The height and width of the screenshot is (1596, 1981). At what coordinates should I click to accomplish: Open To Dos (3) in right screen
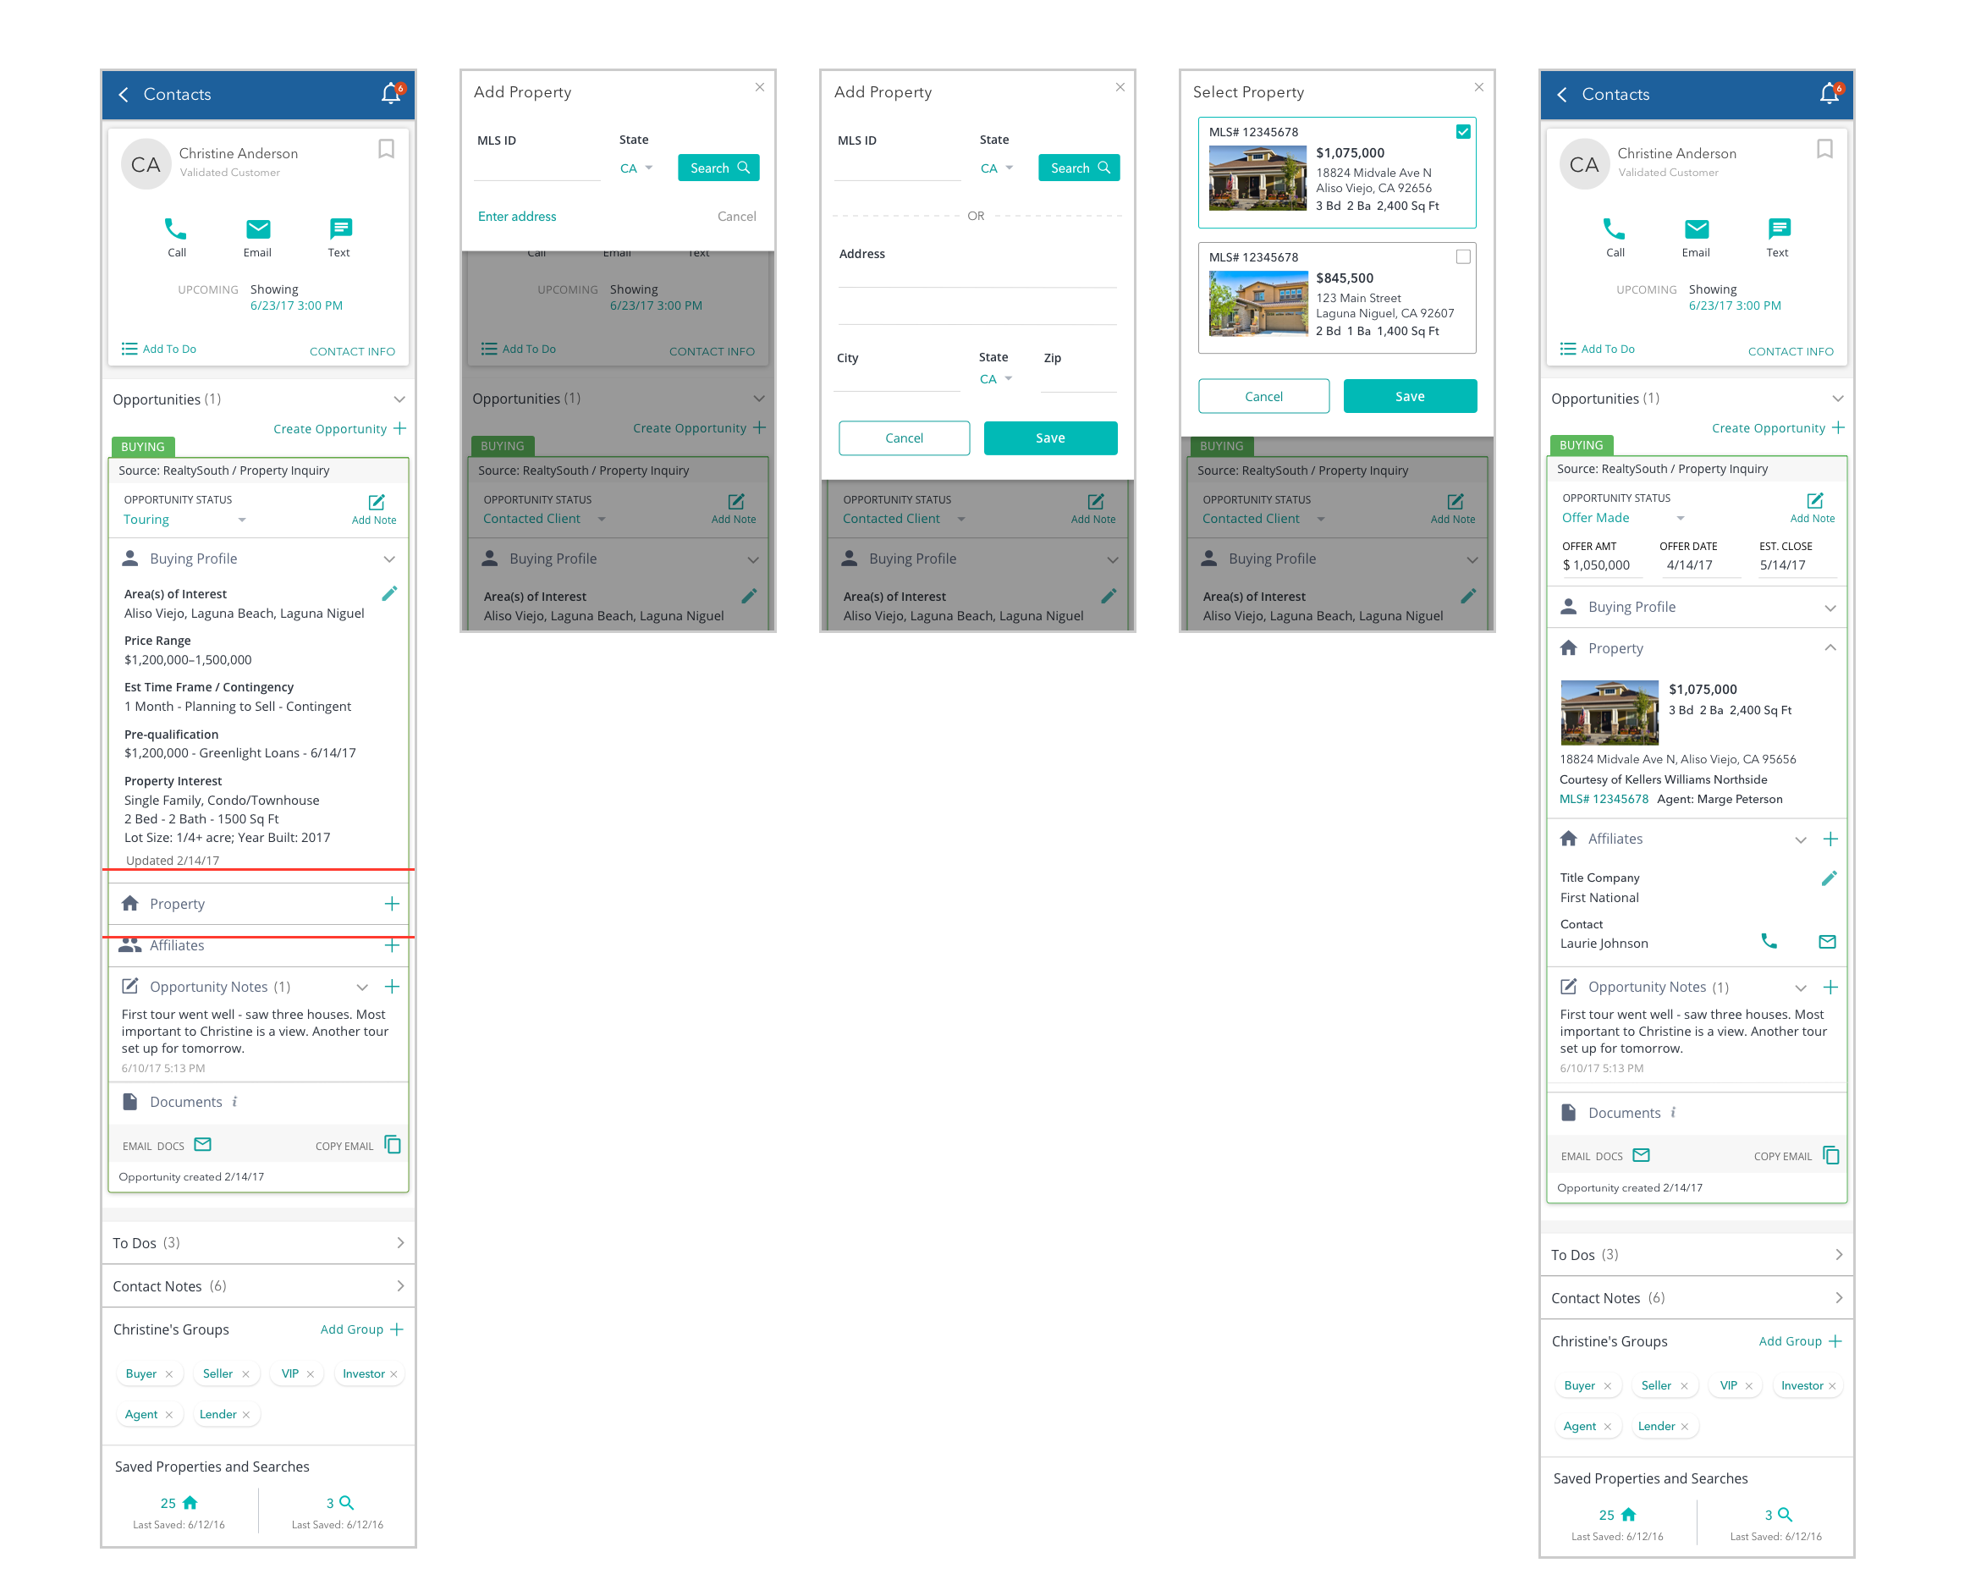pos(1697,1255)
